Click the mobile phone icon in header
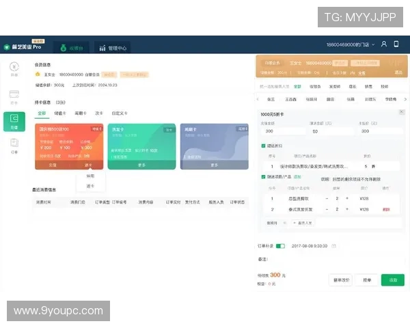 396,44
